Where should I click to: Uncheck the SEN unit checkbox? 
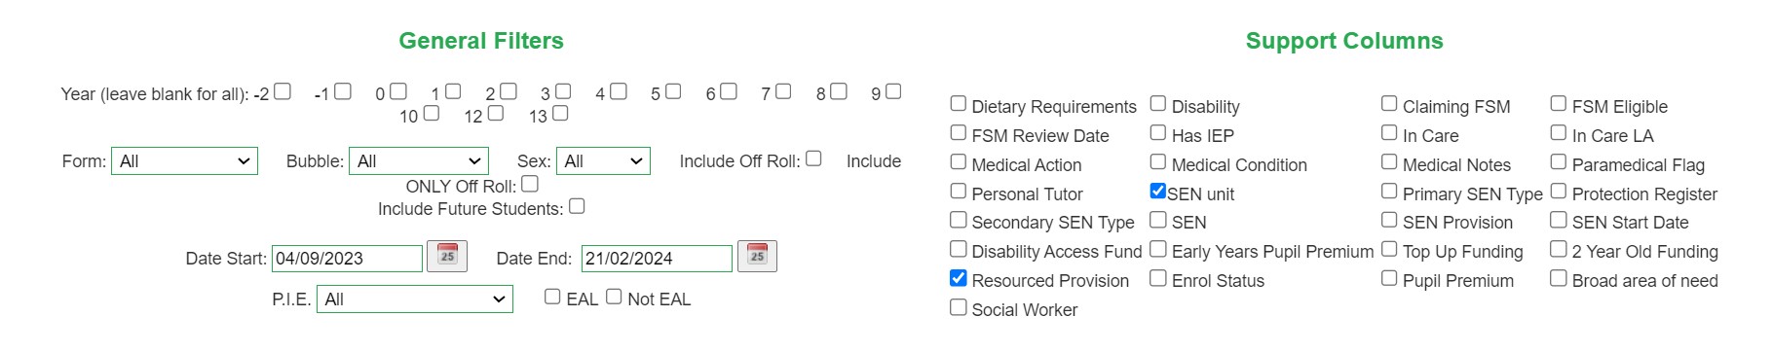(x=1158, y=191)
